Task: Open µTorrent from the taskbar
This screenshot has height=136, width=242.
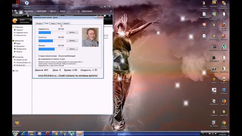Action: coord(71,133)
